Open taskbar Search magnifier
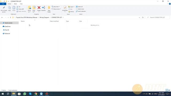This screenshot has height=96, width=171. point(8,94)
